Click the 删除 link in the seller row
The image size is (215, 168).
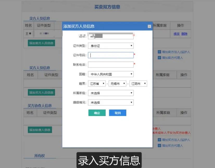(184, 33)
